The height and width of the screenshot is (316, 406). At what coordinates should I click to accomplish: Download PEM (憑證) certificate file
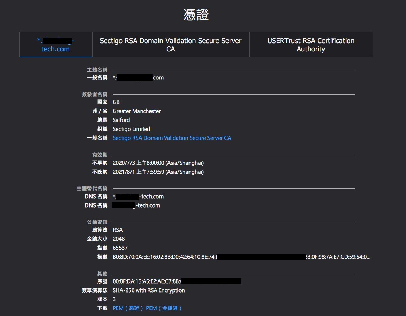[x=128, y=308]
